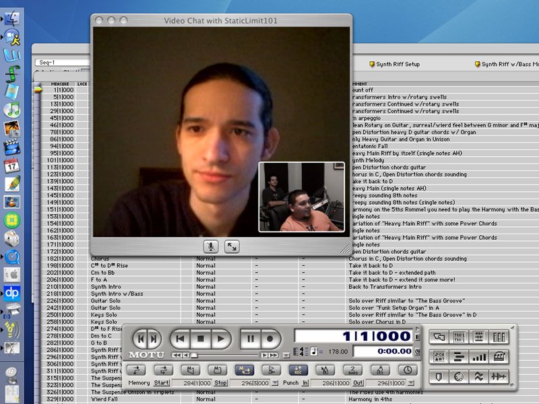Image resolution: width=539 pixels, height=404 pixels.
Task: Pause playback with the Pause button
Action: pos(251,339)
